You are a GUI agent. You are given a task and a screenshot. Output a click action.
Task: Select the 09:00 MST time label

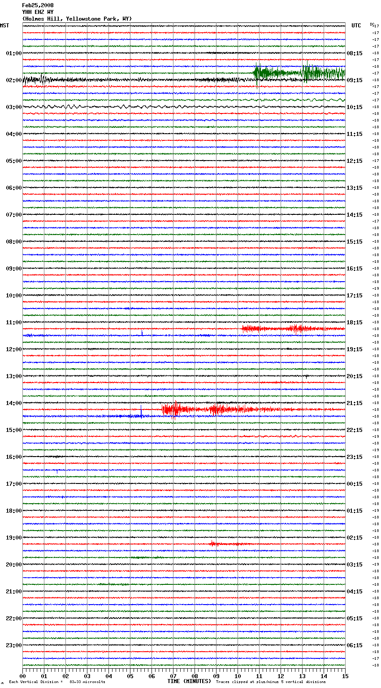[x=14, y=269]
